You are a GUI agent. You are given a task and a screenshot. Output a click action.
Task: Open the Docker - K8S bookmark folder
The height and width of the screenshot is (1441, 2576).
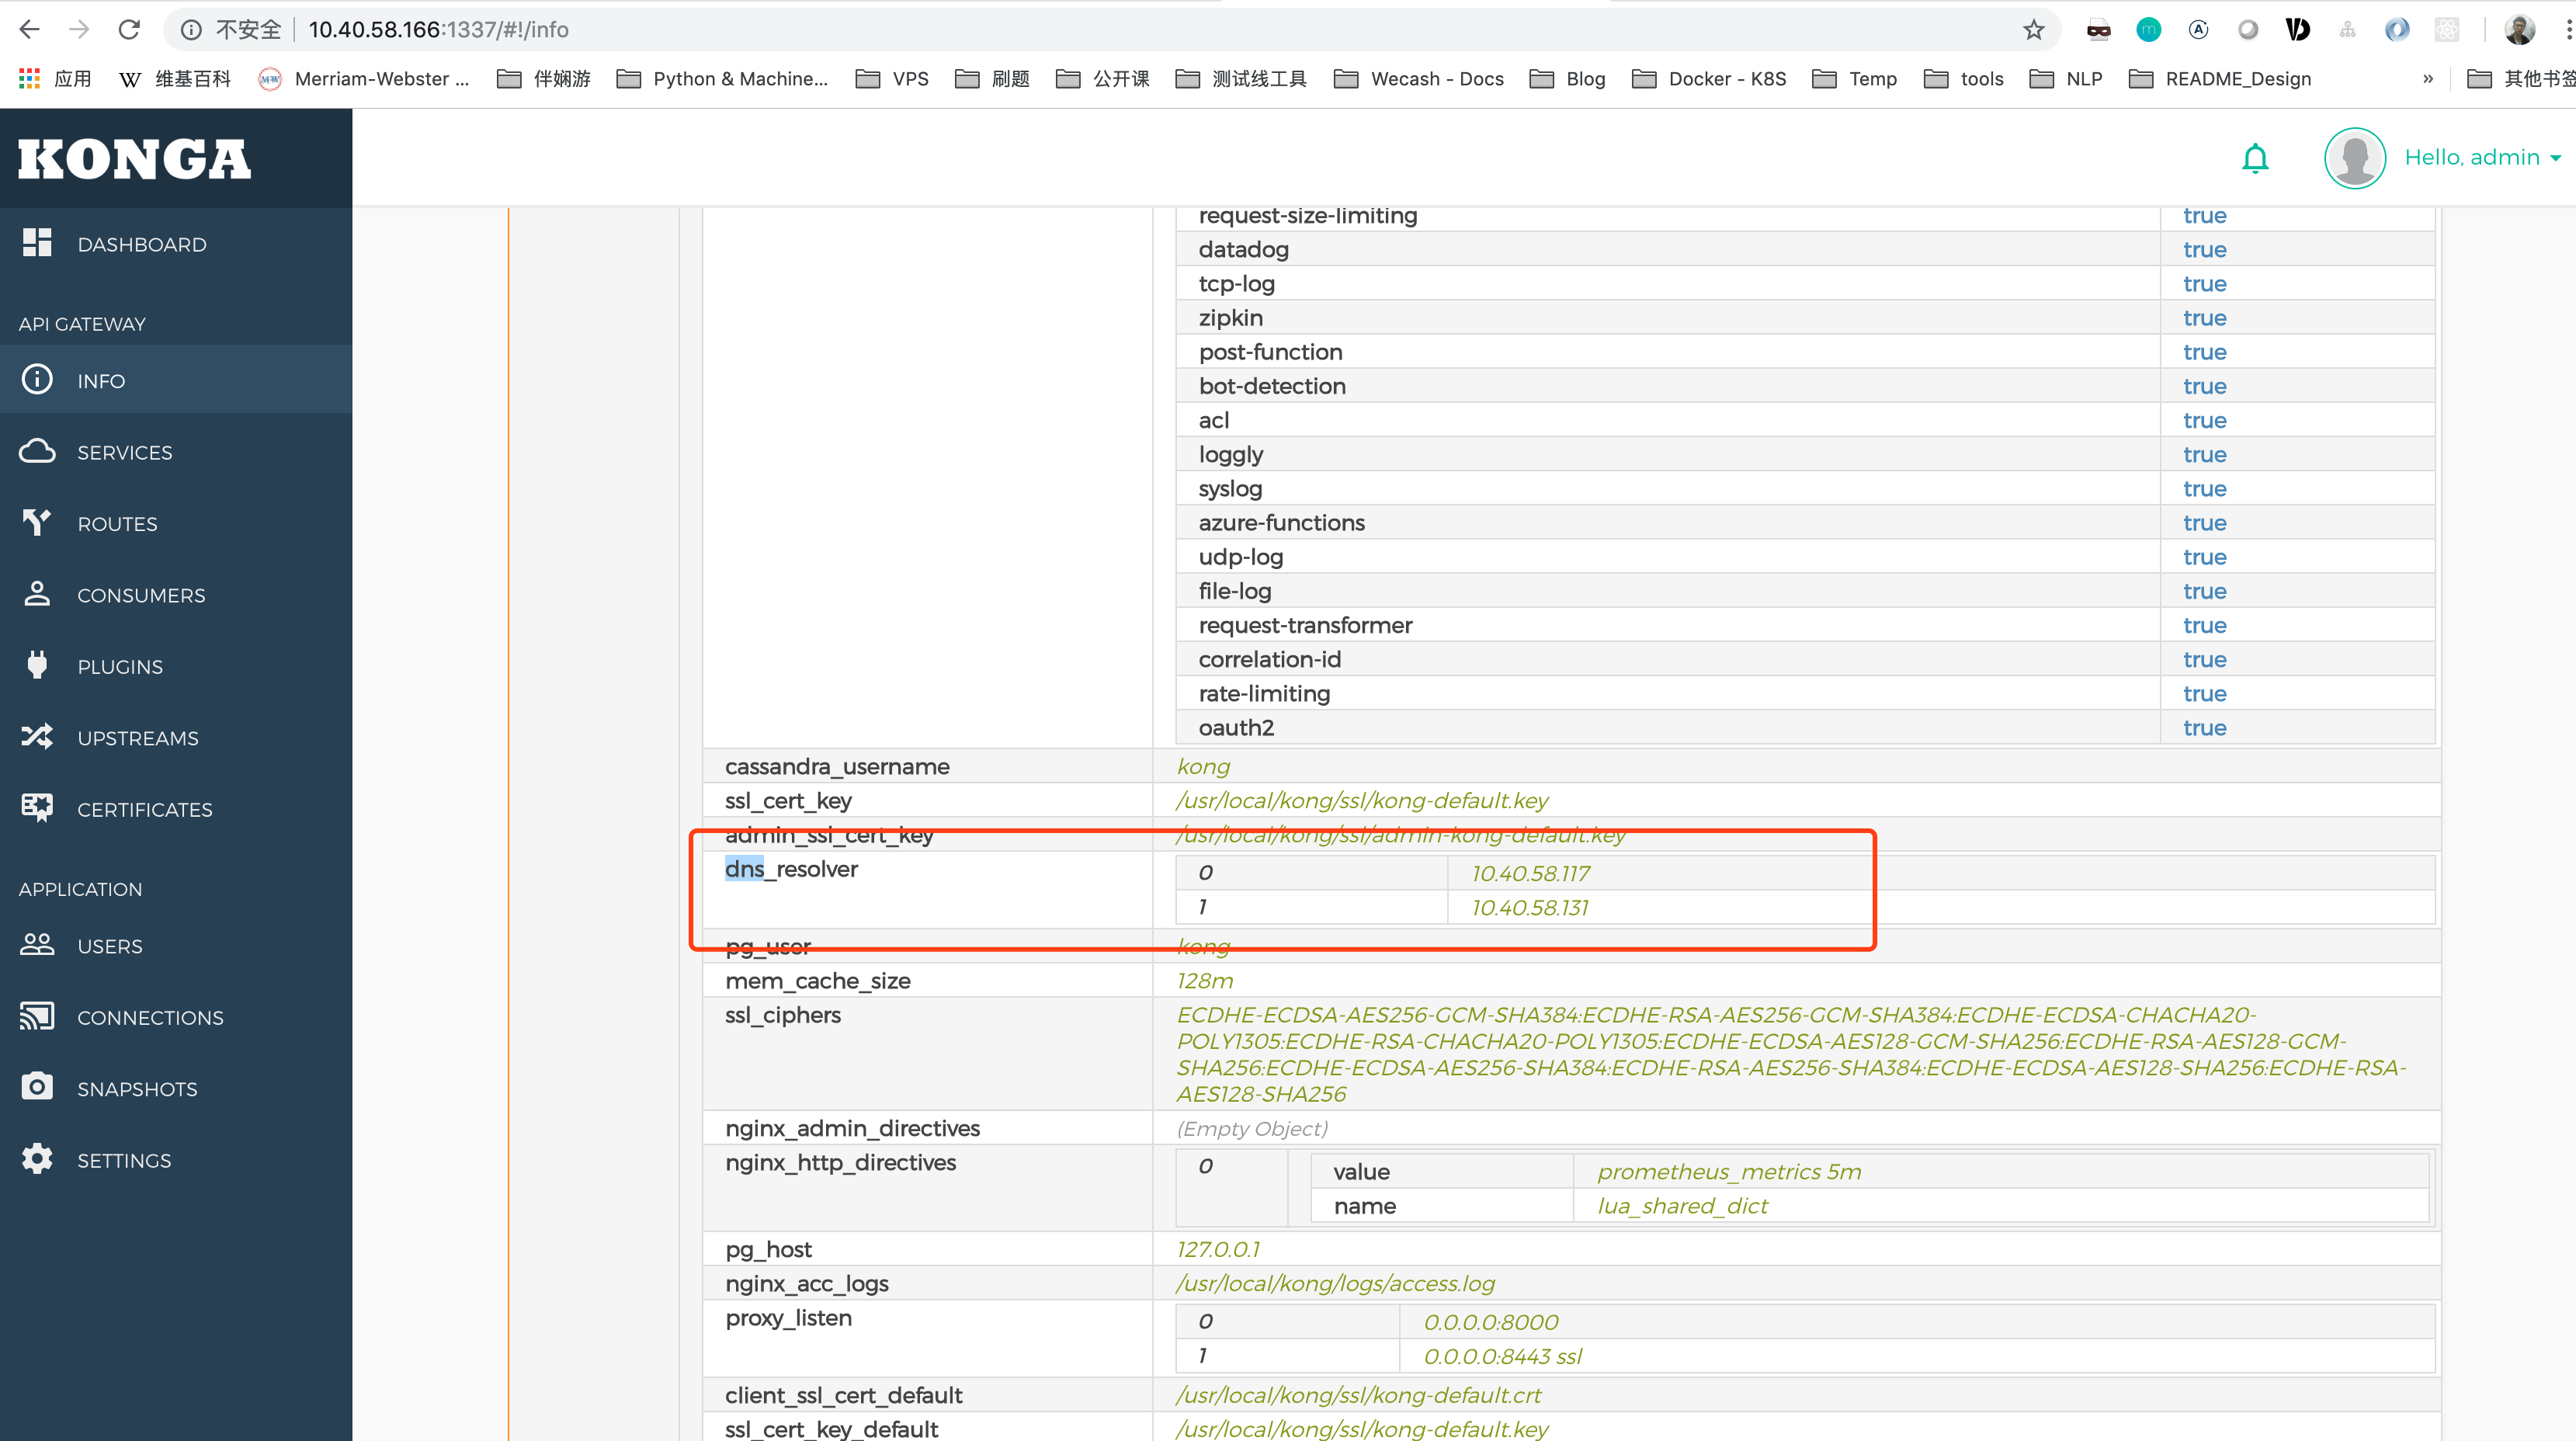point(1709,78)
